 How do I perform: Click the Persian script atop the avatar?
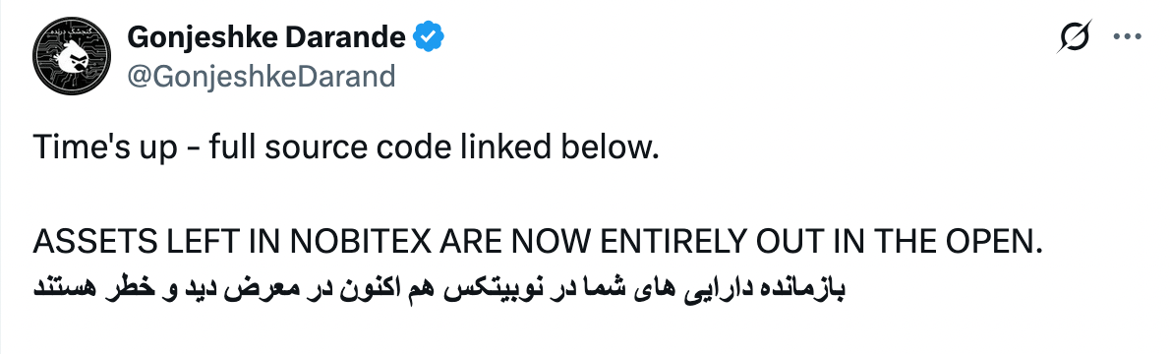73,31
